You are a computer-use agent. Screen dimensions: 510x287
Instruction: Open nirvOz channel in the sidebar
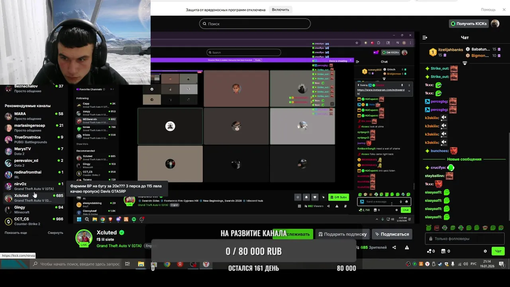(34, 186)
